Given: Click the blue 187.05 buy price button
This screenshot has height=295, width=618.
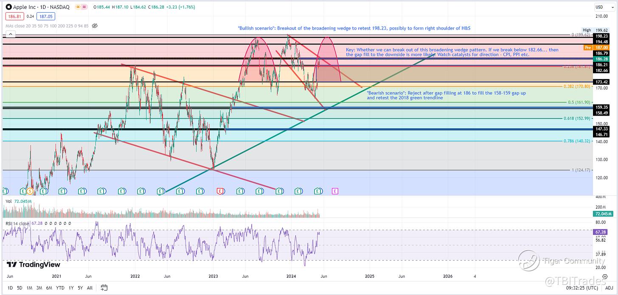Looking at the screenshot, I should pyautogui.click(x=45, y=16).
